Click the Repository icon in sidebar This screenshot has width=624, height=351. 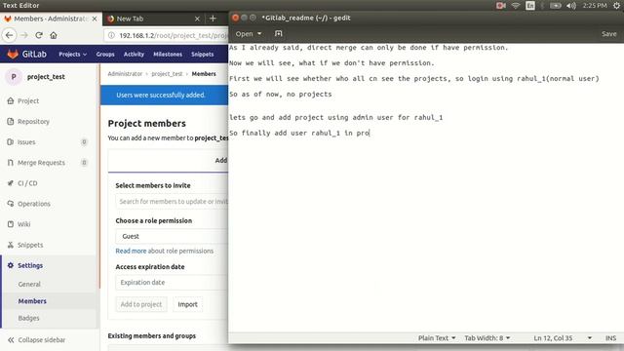pyautogui.click(x=11, y=121)
